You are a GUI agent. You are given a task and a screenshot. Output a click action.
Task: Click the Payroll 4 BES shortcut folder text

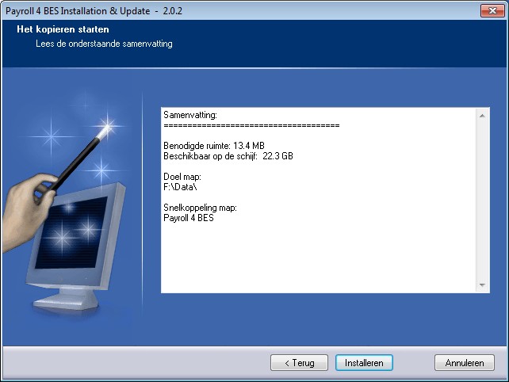point(188,218)
